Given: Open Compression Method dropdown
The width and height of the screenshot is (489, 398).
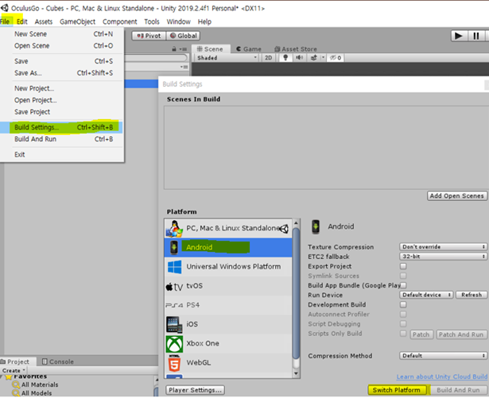Looking at the screenshot, I should click(x=443, y=356).
